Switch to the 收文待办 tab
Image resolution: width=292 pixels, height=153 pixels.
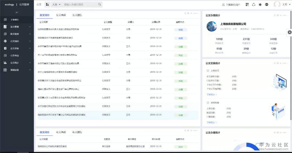45,132
